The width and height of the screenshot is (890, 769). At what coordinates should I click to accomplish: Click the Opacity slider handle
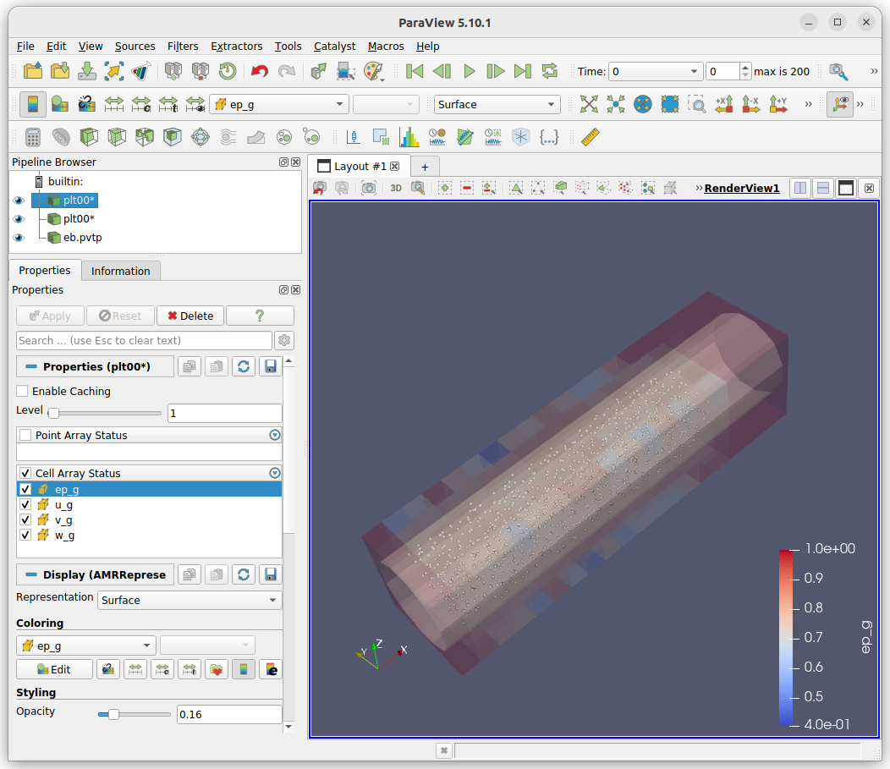click(113, 715)
